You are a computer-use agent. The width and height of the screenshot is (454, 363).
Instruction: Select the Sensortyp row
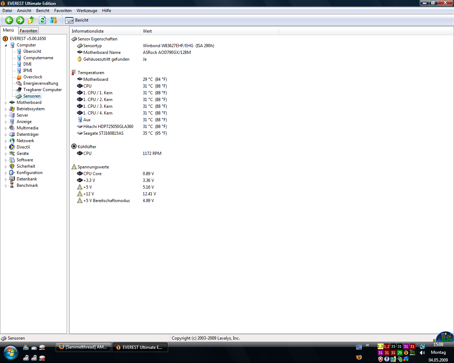click(145, 46)
